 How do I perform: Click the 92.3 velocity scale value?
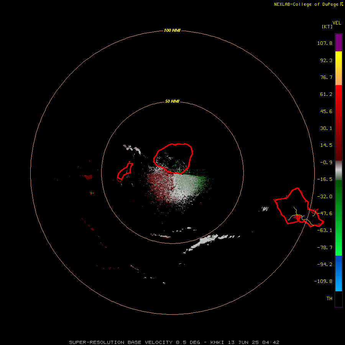(326, 60)
